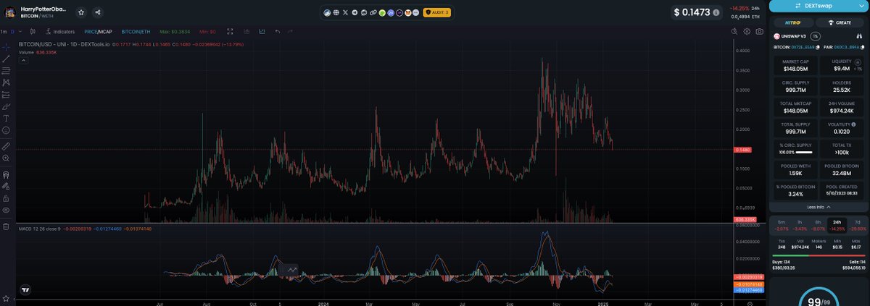Select the 24h stats tab
Image resolution: width=870 pixels, height=306 pixels.
(837, 224)
